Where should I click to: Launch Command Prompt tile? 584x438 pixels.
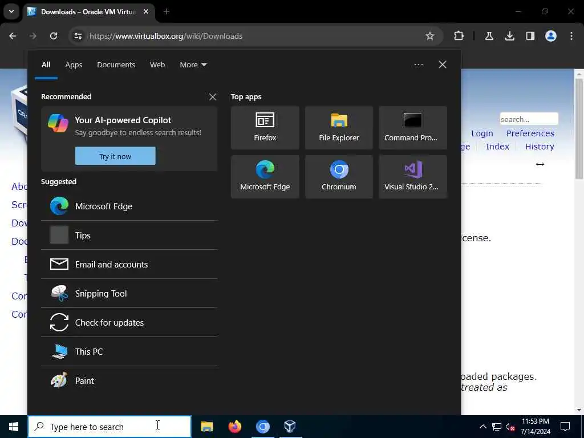pyautogui.click(x=413, y=128)
